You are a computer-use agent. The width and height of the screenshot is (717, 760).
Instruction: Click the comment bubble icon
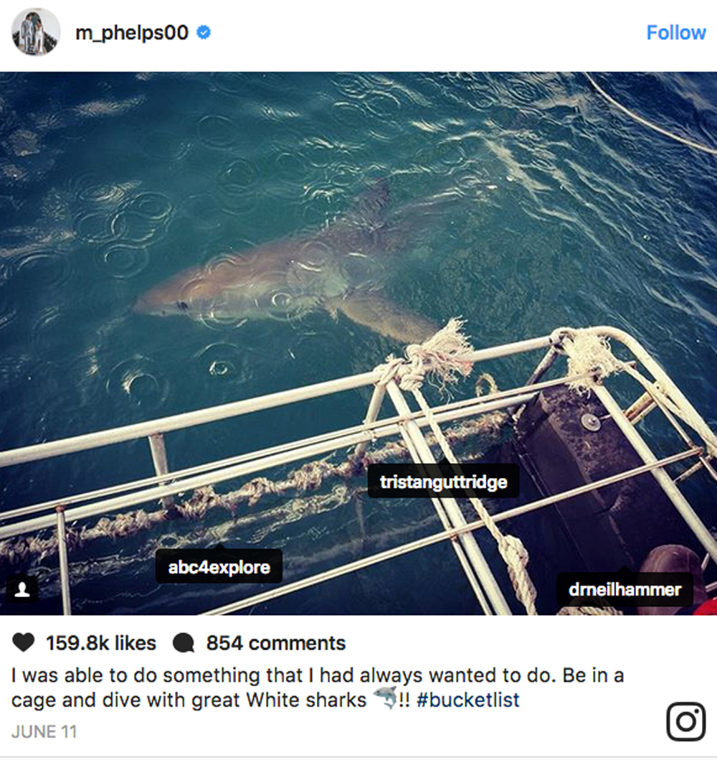[x=184, y=643]
